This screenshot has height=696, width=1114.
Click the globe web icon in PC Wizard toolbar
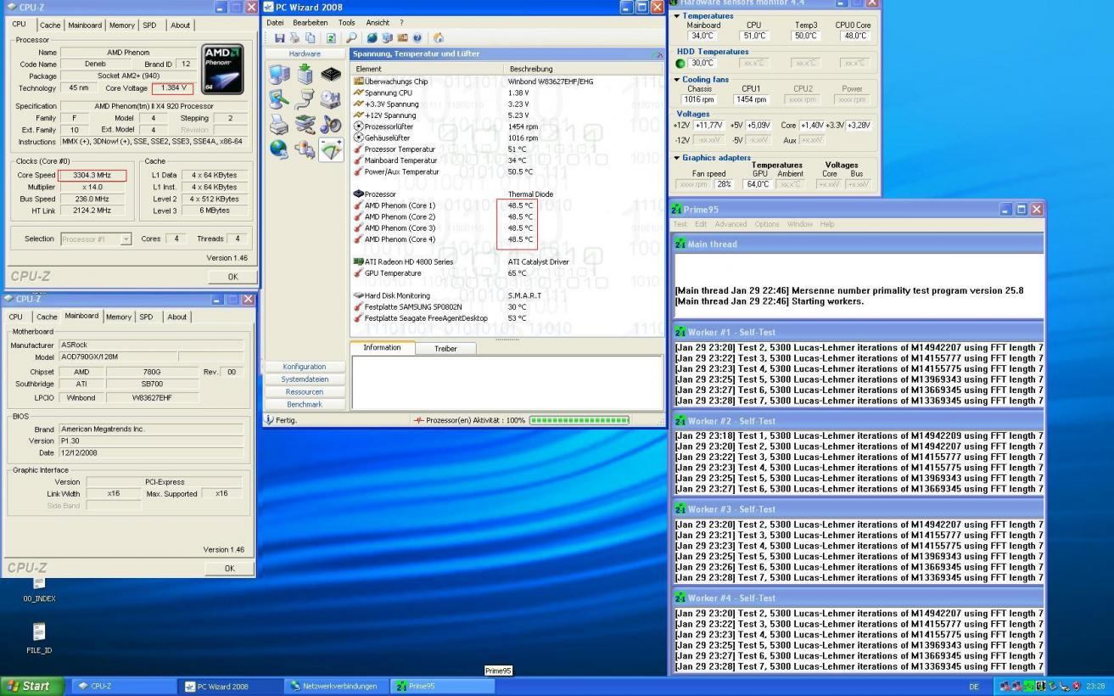(x=372, y=37)
